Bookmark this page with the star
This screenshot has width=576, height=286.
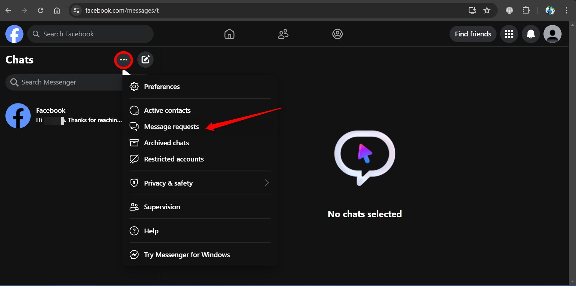click(x=487, y=11)
